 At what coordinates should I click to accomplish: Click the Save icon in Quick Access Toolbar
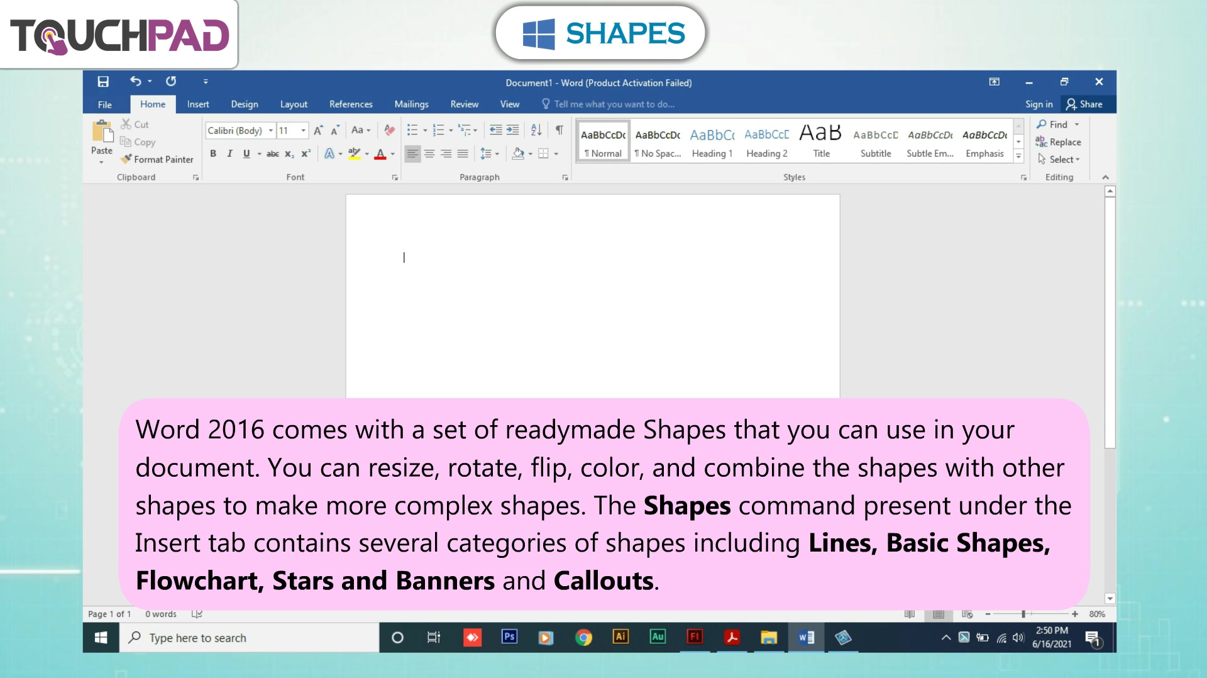tap(103, 82)
